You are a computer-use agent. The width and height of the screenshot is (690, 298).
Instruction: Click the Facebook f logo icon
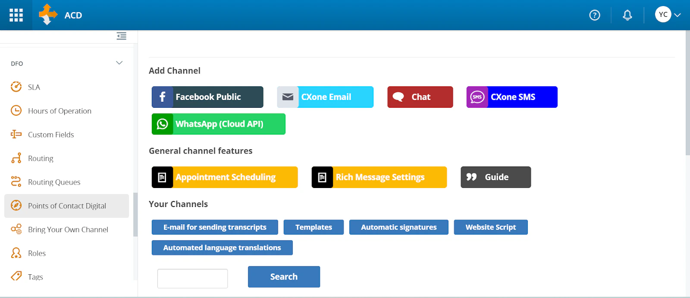163,97
